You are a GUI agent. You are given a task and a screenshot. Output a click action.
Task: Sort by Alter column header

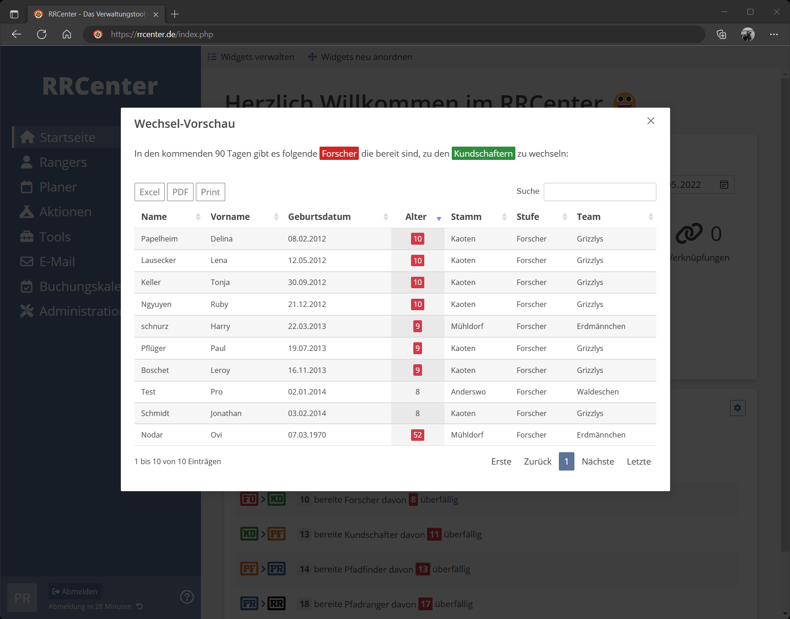[416, 217]
